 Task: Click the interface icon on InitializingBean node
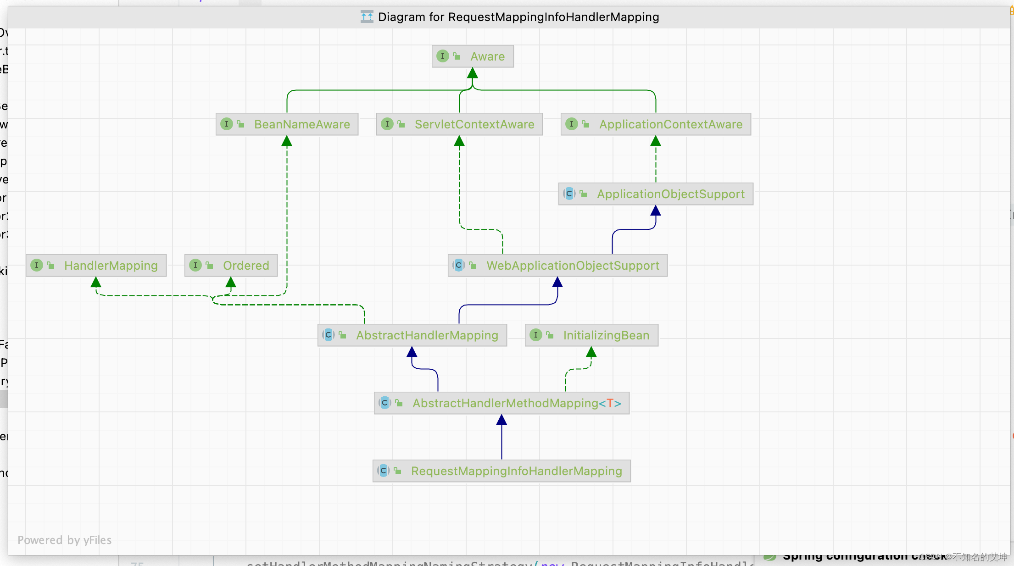point(536,335)
